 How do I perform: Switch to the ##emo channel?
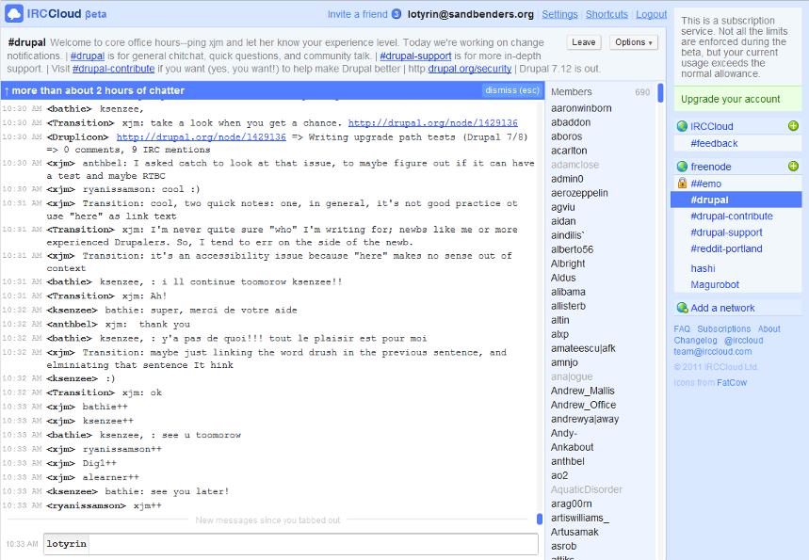click(x=705, y=184)
